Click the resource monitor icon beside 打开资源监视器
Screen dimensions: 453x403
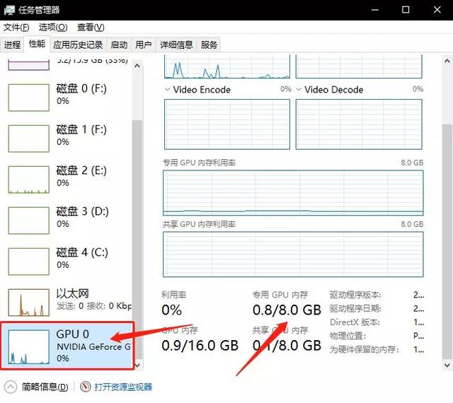85,387
